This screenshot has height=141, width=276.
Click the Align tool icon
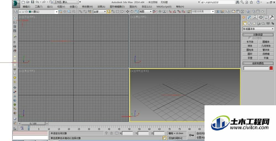(x=222, y=12)
